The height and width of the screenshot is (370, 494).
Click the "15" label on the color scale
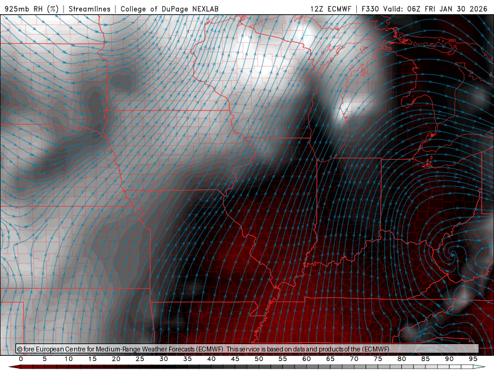pos(92,359)
